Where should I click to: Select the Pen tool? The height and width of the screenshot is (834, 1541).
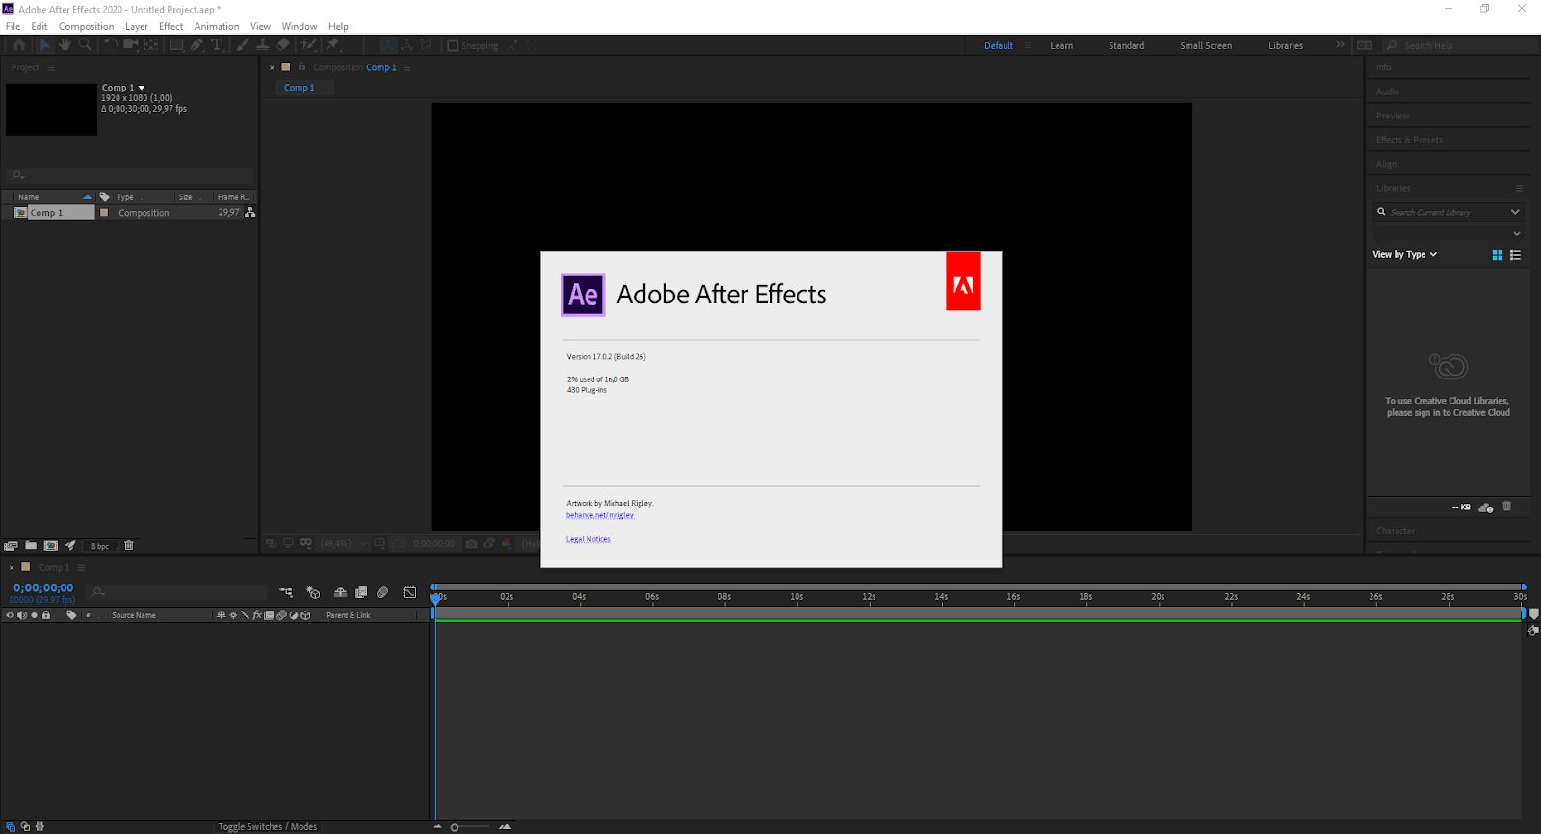(x=197, y=44)
